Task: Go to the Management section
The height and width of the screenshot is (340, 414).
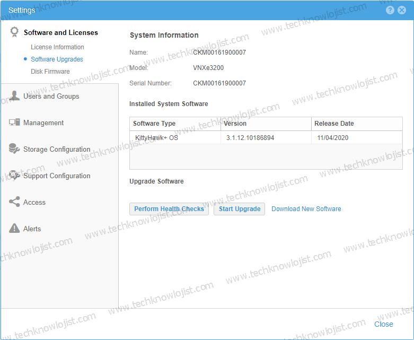Action: [x=43, y=123]
